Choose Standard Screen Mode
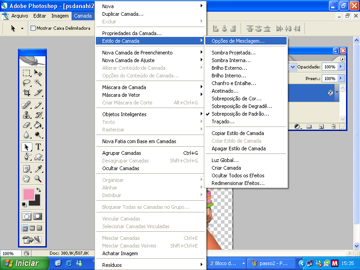 pos(25,228)
